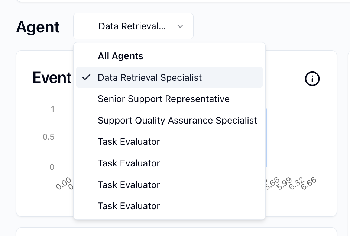Click the 6.32 x-axis tick label
The width and height of the screenshot is (350, 236).
coord(296,184)
